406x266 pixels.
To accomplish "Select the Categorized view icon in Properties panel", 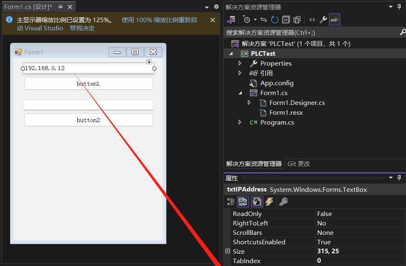I will point(231,201).
